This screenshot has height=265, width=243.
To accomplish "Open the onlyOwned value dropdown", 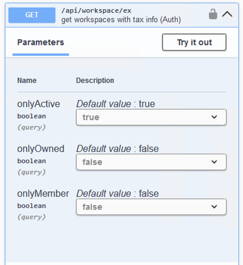I will click(x=151, y=162).
